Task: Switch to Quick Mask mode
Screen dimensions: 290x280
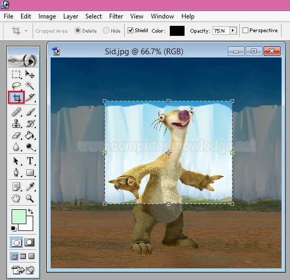Action: [30, 243]
